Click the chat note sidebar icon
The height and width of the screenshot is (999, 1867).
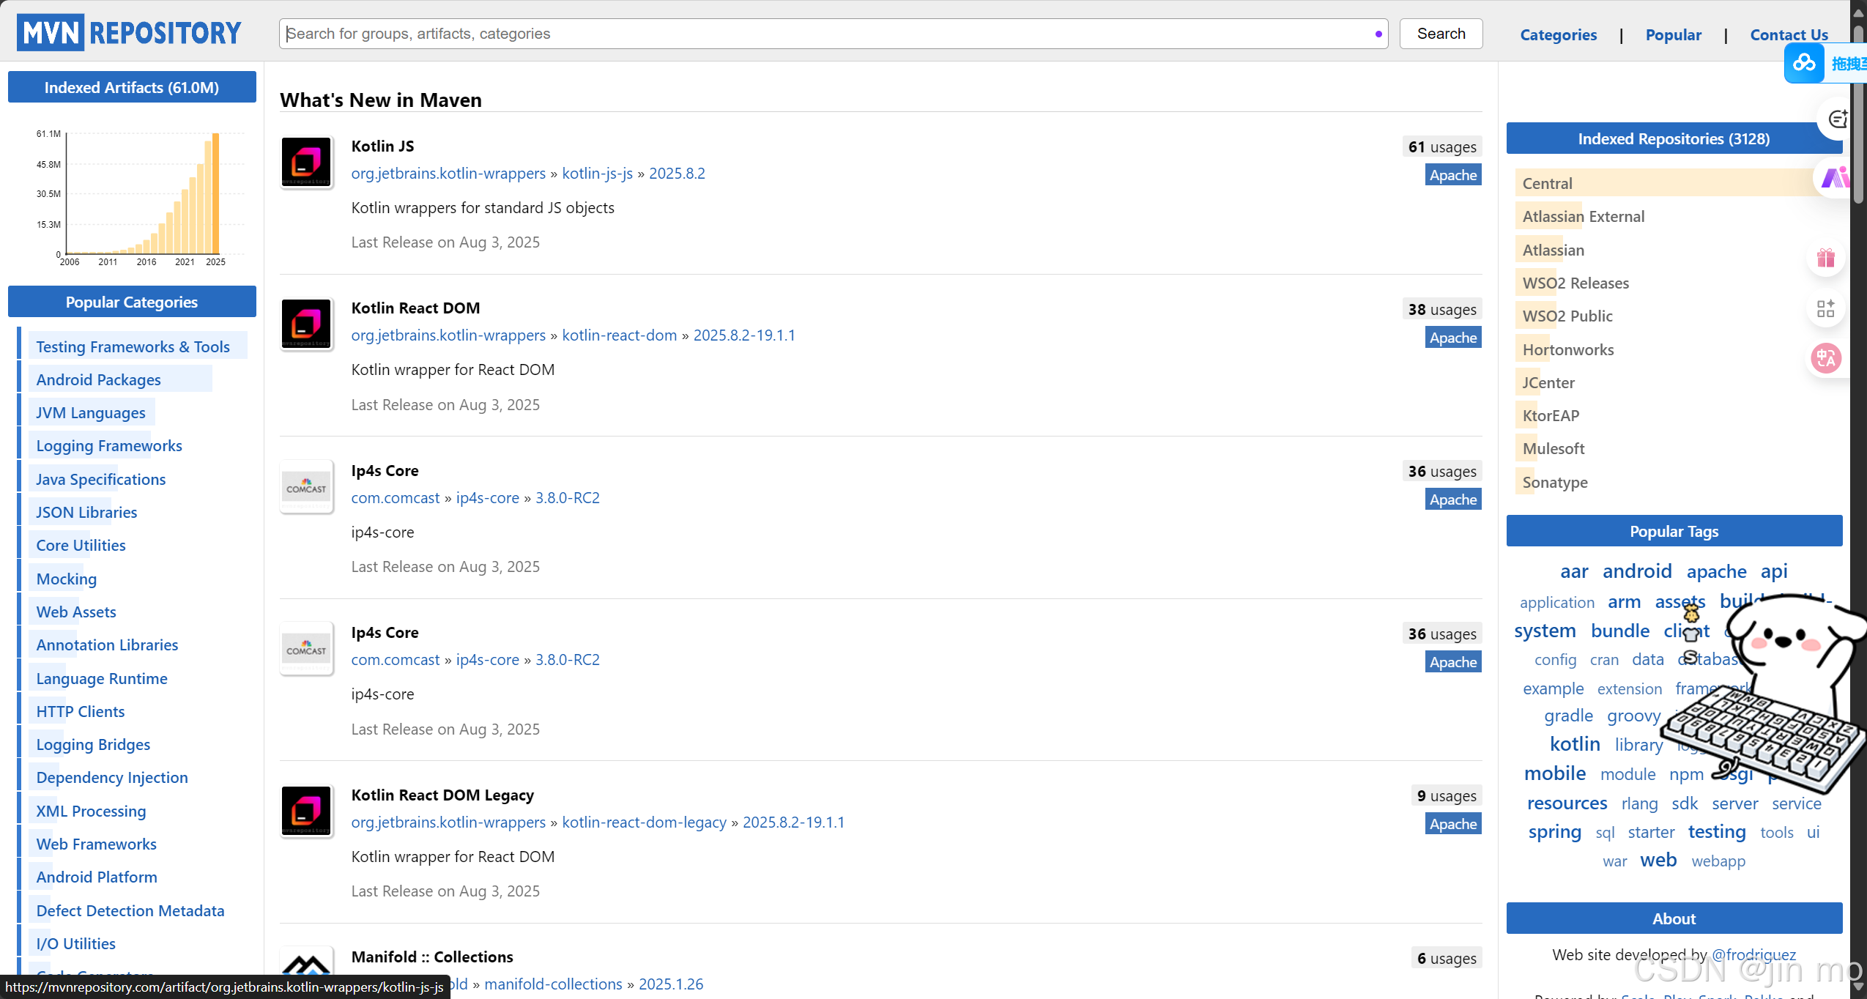1838,119
